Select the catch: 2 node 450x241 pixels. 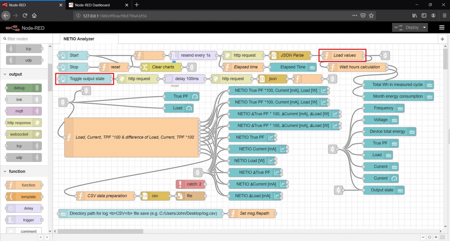[190, 184]
